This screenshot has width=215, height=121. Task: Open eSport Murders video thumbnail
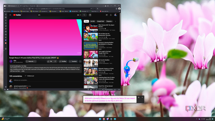[x=91, y=28]
